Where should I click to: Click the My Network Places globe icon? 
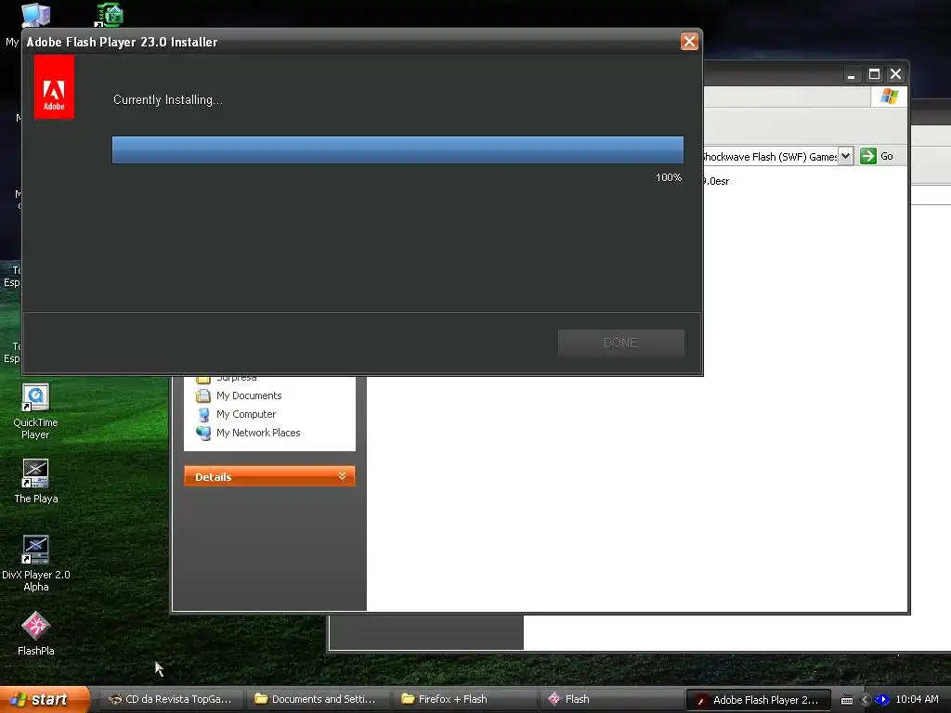point(203,433)
